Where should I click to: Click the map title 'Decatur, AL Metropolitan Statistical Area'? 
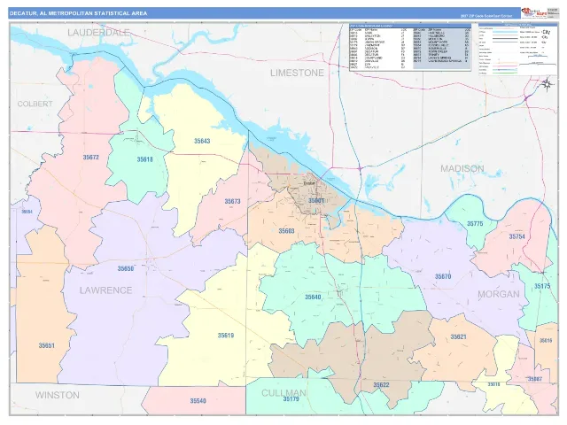(78, 13)
